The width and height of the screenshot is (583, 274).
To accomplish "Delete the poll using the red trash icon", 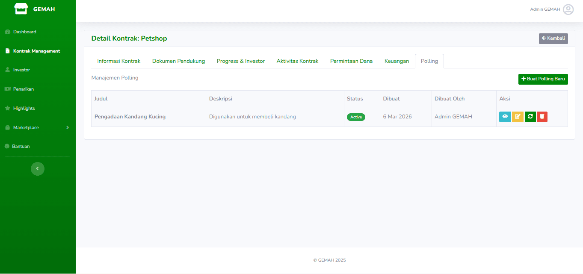I will (x=542, y=117).
